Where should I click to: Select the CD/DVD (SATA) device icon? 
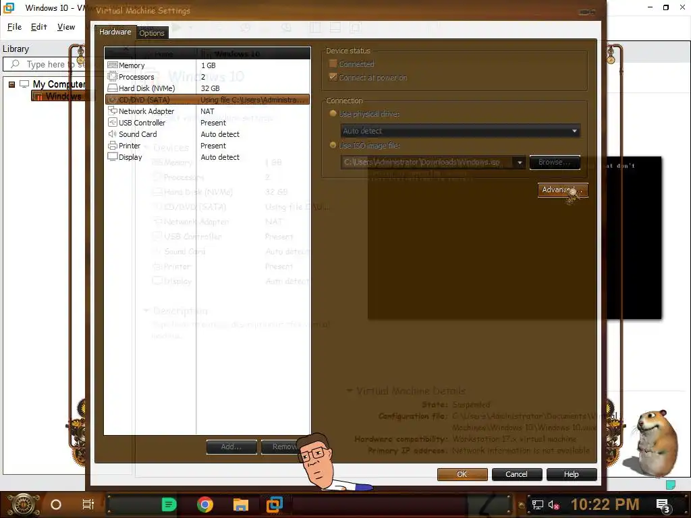coord(113,100)
